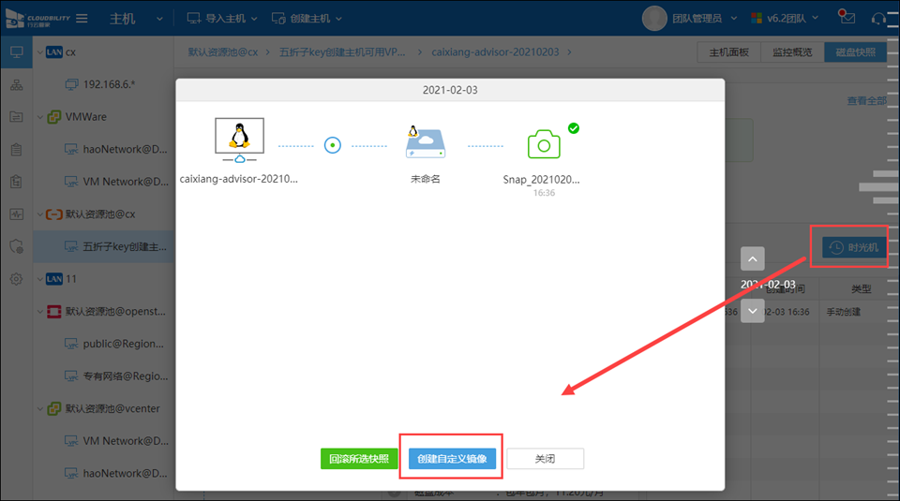Click the 回滚所选快照 button
Viewport: 900px width, 501px height.
coord(359,459)
